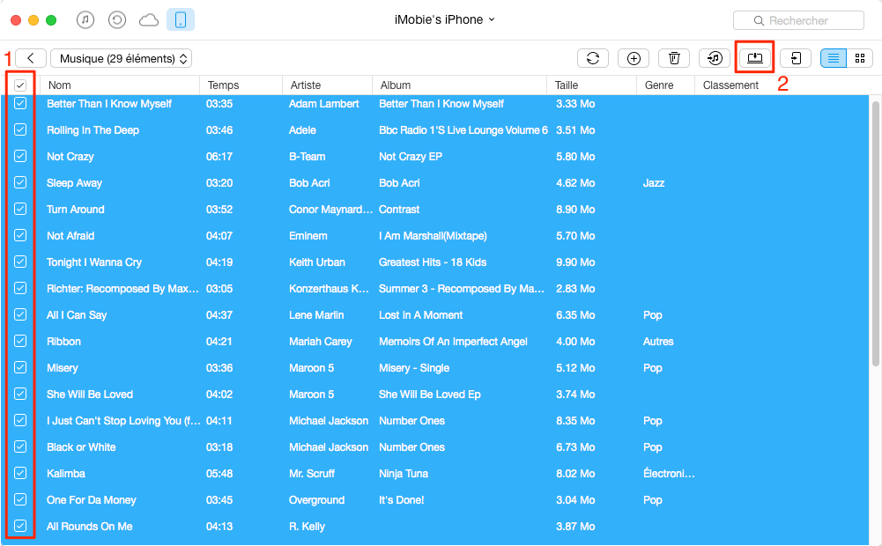Open the iTunes backup restore icon
The width and height of the screenshot is (882, 546).
(117, 20)
